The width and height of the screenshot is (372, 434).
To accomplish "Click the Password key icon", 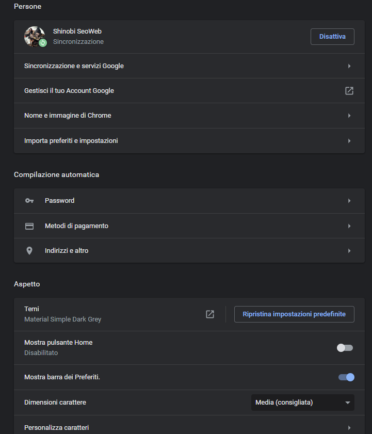I will point(29,201).
